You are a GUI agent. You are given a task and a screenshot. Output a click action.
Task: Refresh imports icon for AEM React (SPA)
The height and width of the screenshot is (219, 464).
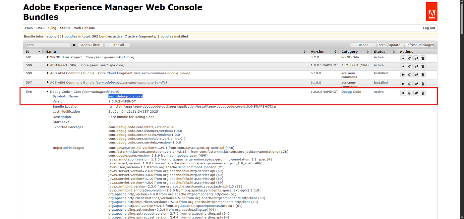coord(410,66)
